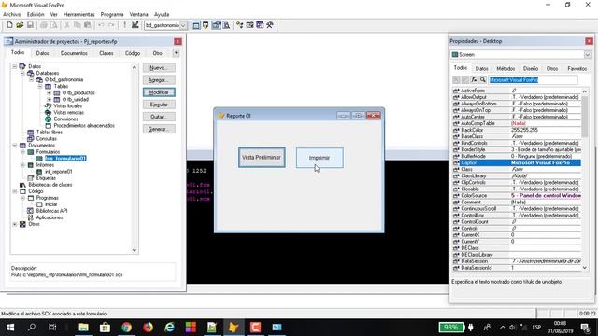Click Vista Preliminar in the Reporte 01 form

(x=262, y=158)
